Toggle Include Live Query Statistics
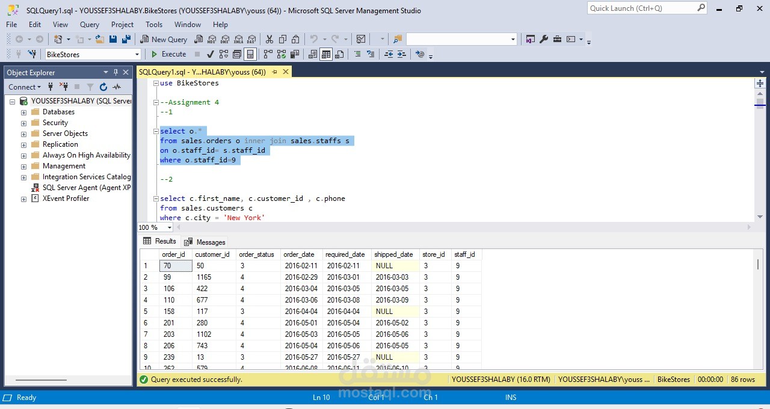 [282, 54]
